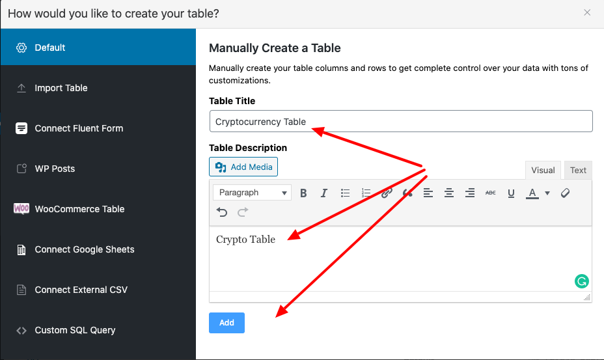Apply the text color swatch
604x360 pixels.
tap(532, 193)
